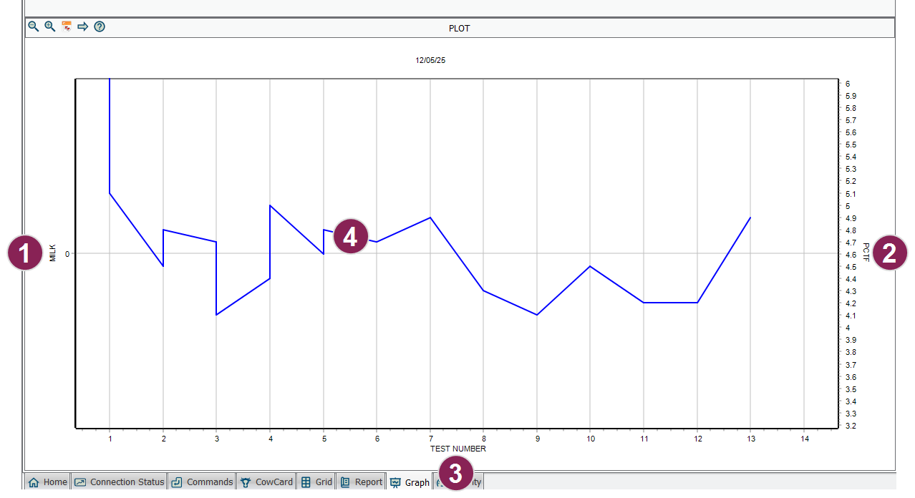
Task: Click the MILK left axis label
Action: tap(53, 253)
